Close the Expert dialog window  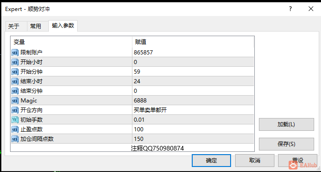click(x=311, y=9)
